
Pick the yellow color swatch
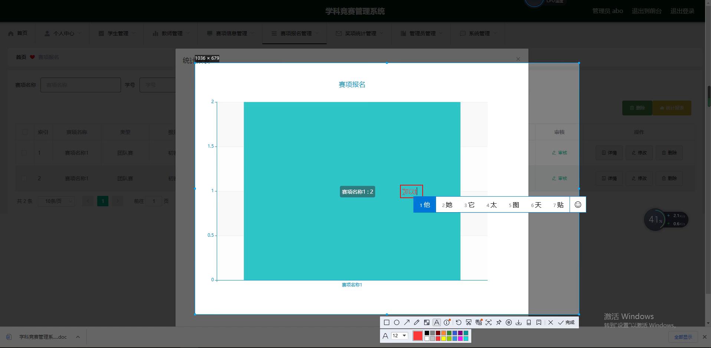[x=443, y=338]
